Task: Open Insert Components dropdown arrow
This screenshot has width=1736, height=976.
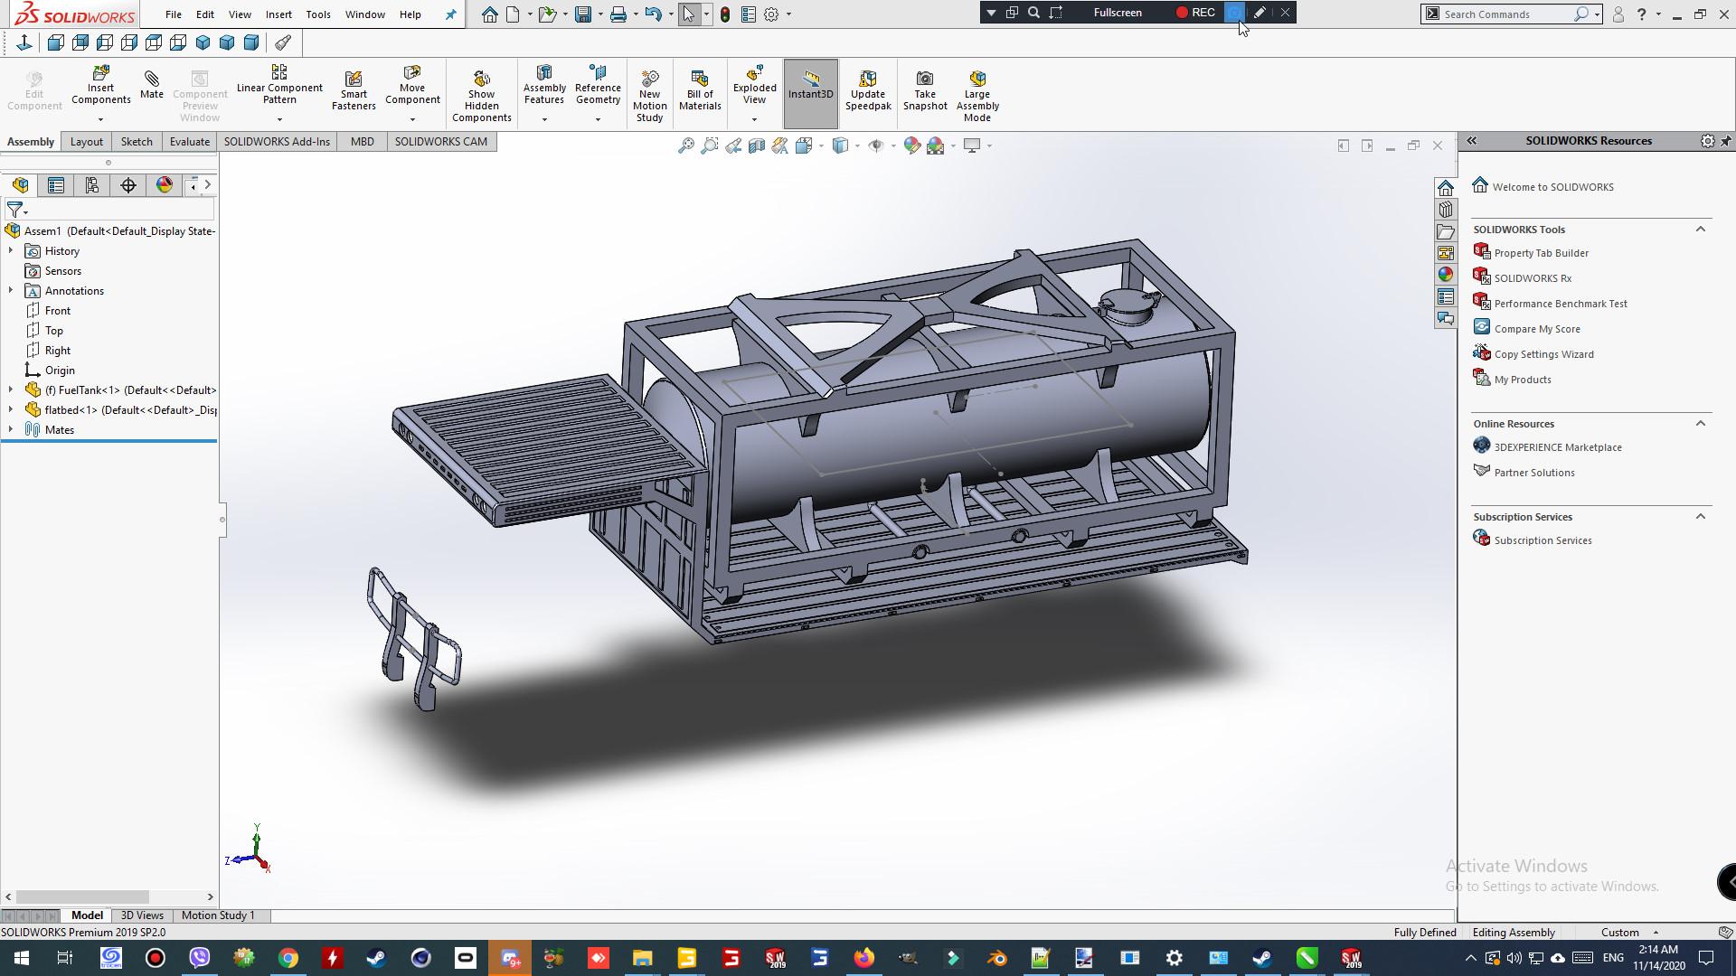Action: 100,119
